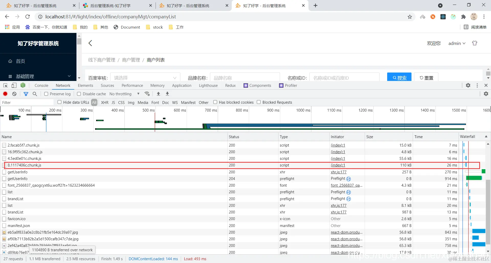This screenshot has height=263, width=491.
Task: Open the reading list button
Action: (x=475, y=27)
